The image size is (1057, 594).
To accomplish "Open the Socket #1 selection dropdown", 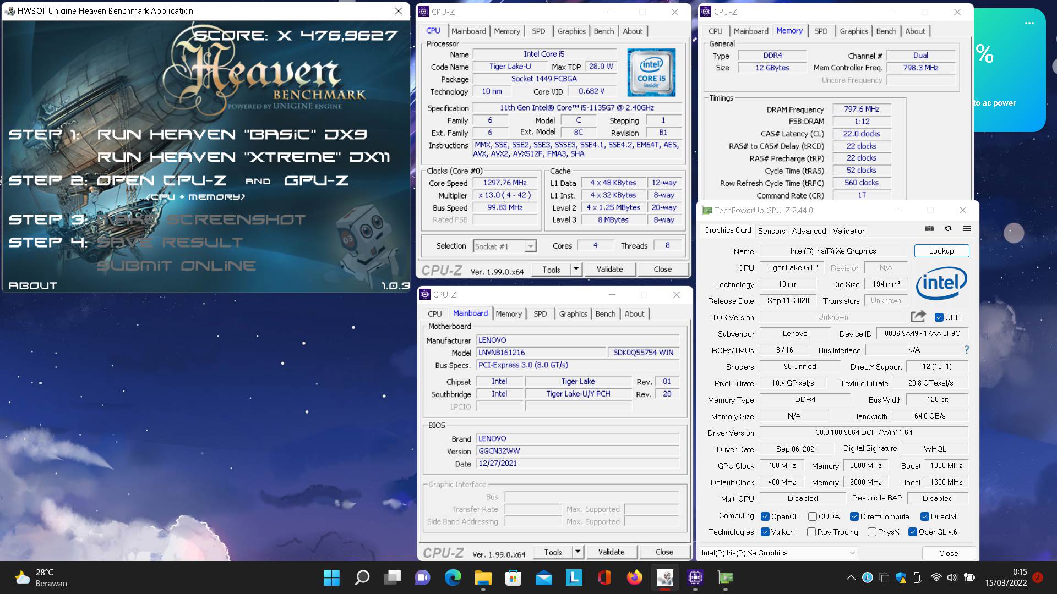I will [504, 246].
